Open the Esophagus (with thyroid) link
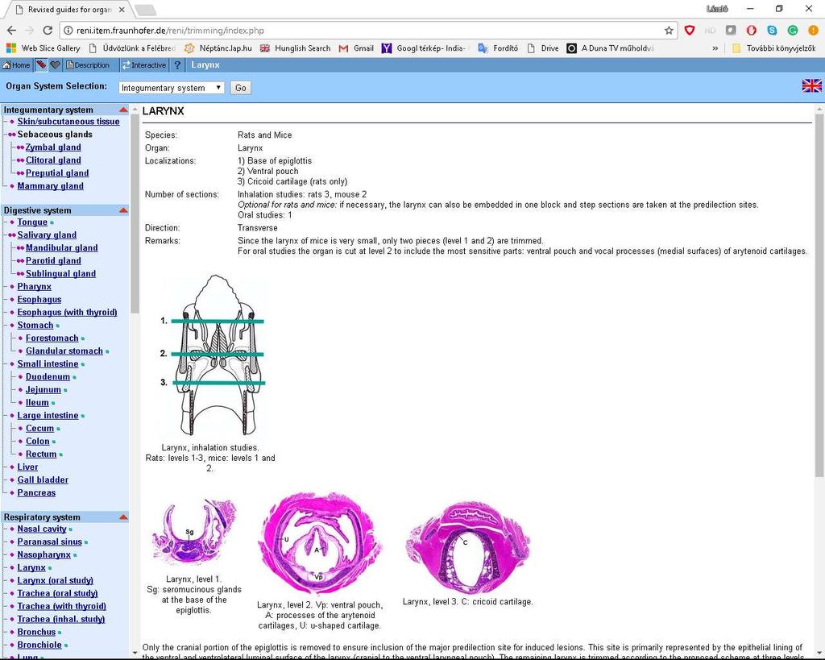This screenshot has width=825, height=660. tap(68, 312)
